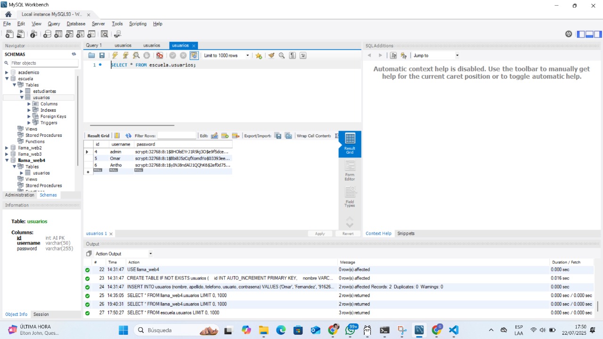Expand the Triggers node

(x=29, y=123)
